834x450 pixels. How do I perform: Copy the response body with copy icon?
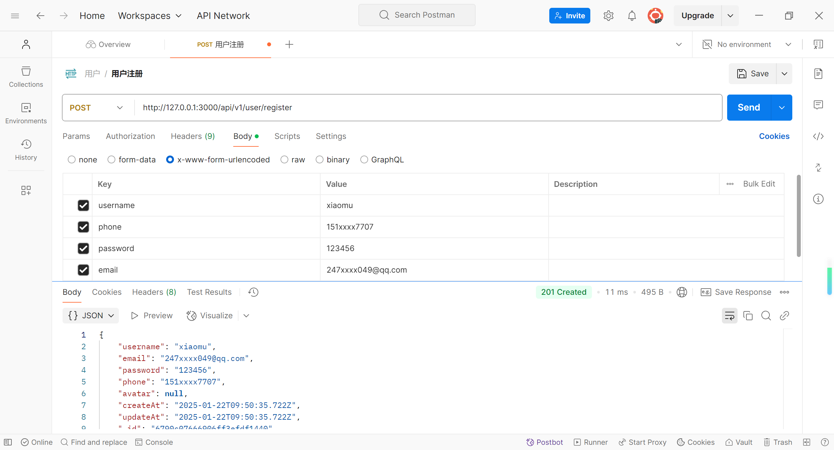click(748, 316)
